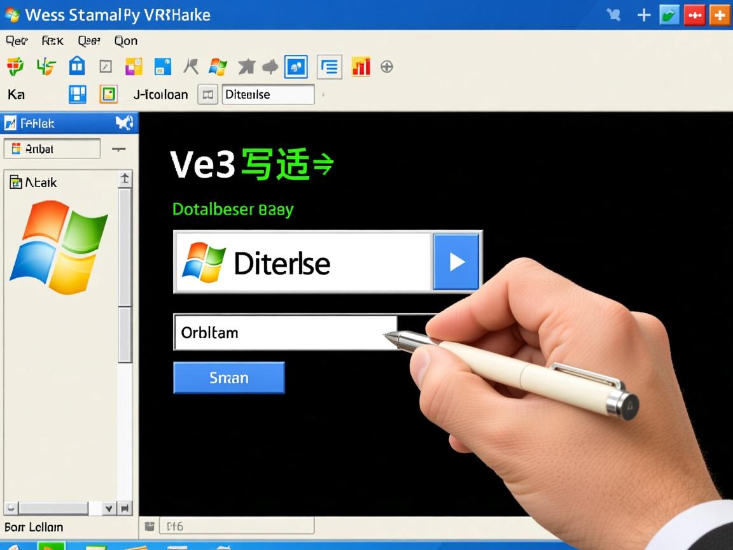Select the gray star toolbar icon
733x550 pixels.
click(246, 66)
